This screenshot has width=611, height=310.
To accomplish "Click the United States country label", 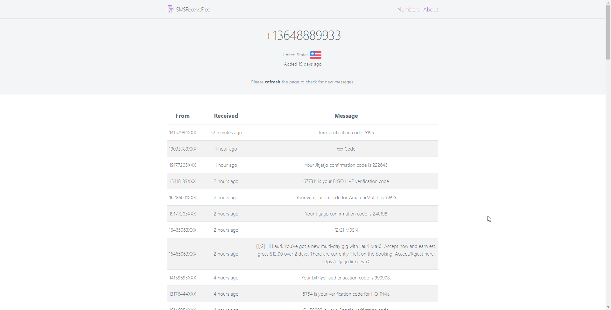I will [295, 55].
